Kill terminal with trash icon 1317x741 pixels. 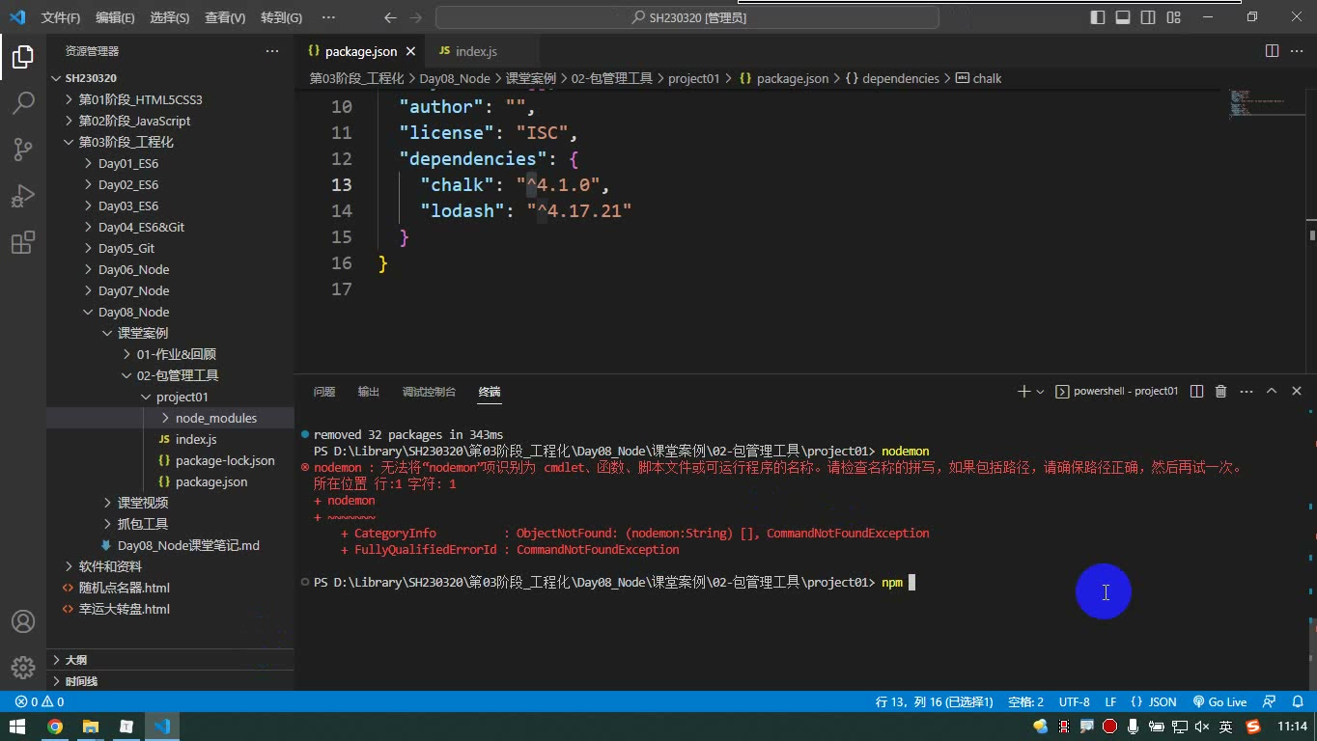point(1220,391)
